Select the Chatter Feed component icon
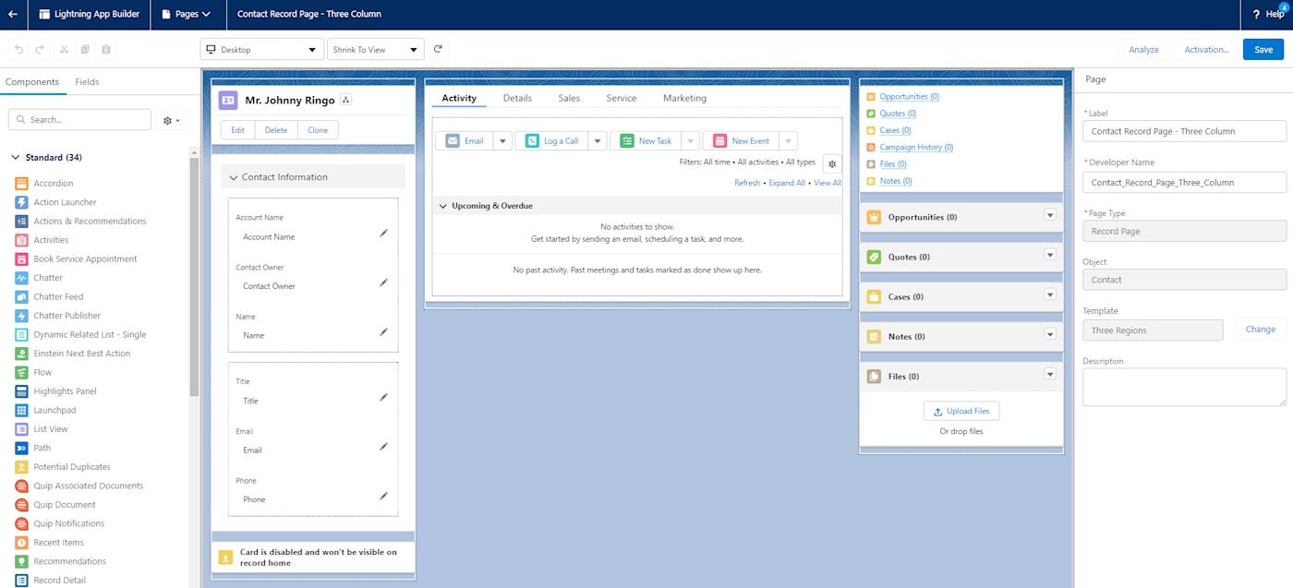 [21, 296]
